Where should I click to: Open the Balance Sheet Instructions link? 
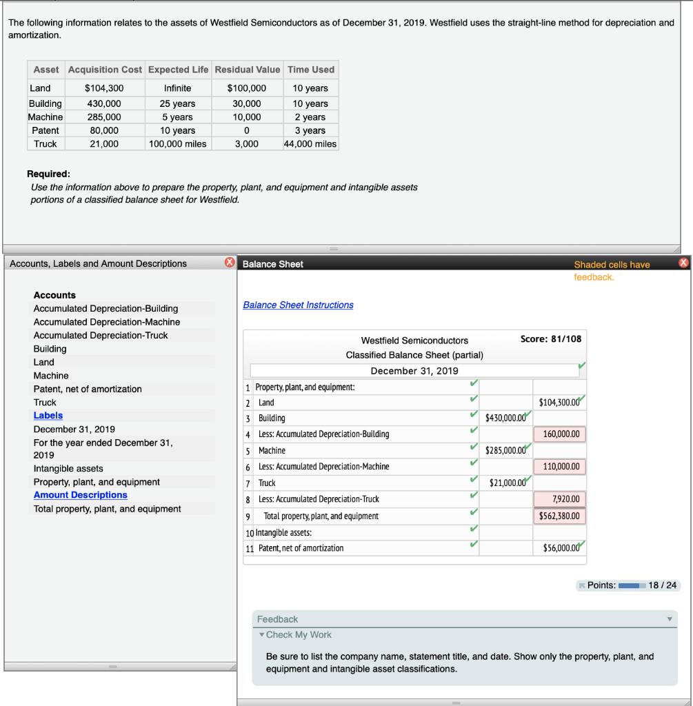pos(298,305)
